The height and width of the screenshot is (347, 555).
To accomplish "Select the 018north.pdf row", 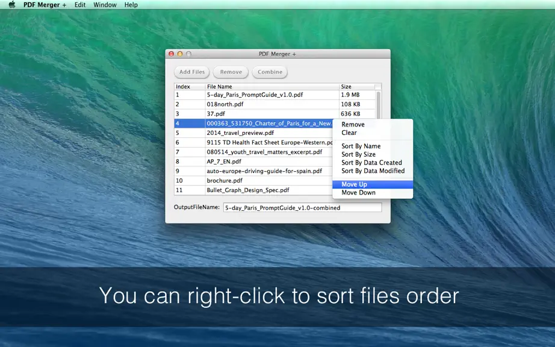I will [274, 104].
